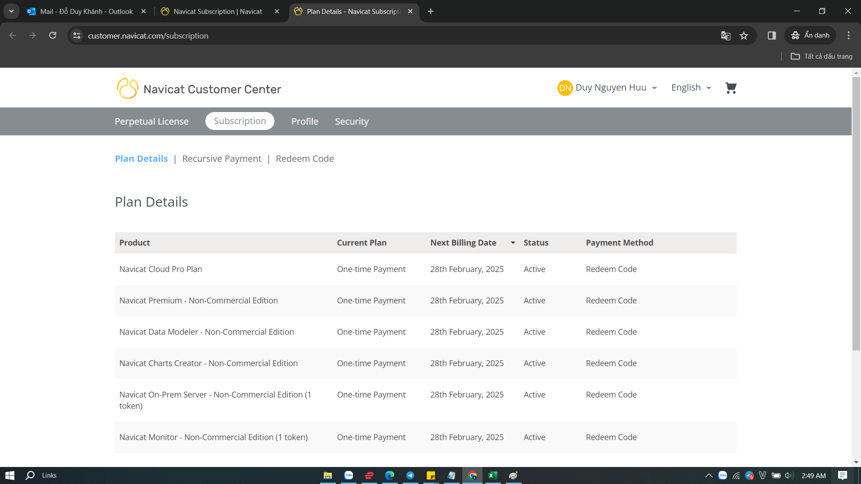This screenshot has height=484, width=861.
Task: Open the volume control in system tray
Action: tap(789, 475)
